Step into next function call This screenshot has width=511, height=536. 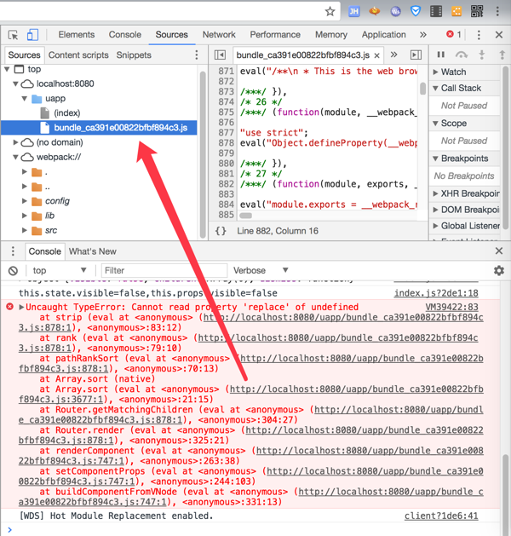[482, 55]
